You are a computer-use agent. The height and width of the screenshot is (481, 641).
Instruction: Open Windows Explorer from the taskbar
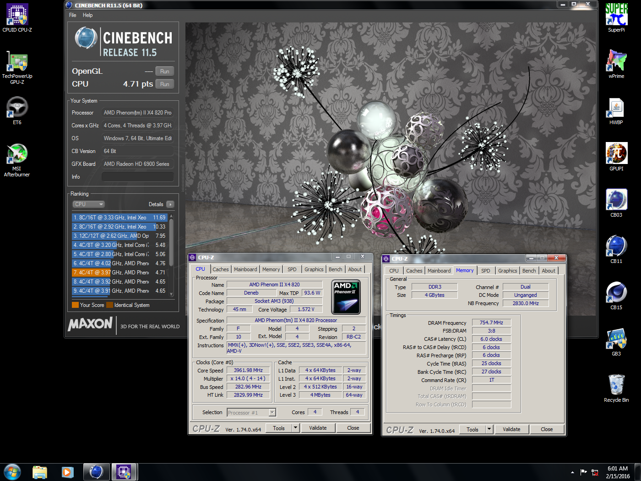click(40, 472)
